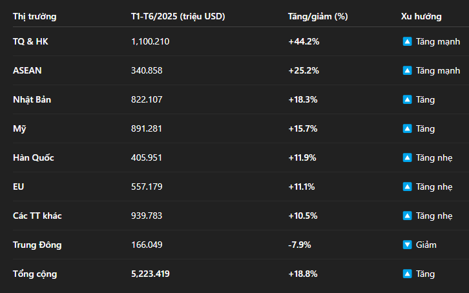Click the -7.9% percentage for Trung Đông
The image size is (469, 293).
pos(299,245)
